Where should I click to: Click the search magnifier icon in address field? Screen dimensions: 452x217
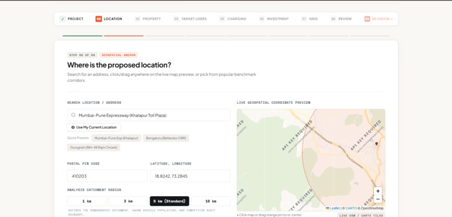[73, 115]
